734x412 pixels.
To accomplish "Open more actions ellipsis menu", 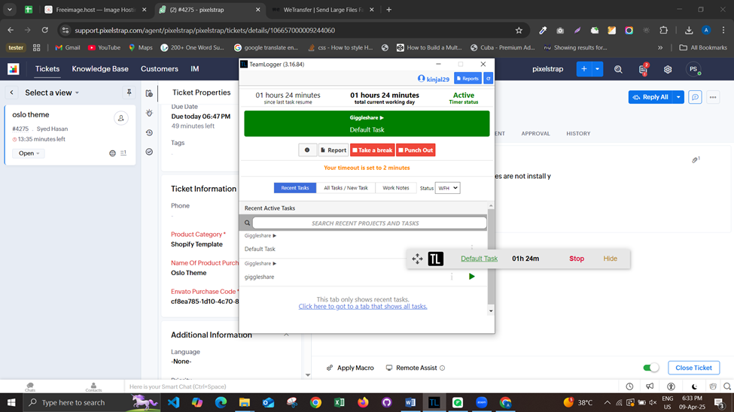I will [x=713, y=97].
